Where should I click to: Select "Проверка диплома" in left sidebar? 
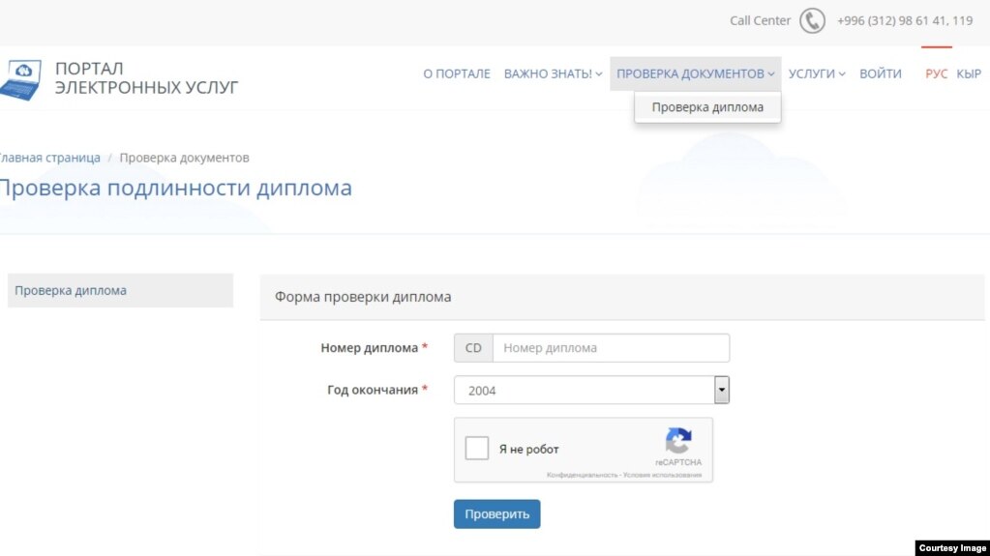click(120, 290)
